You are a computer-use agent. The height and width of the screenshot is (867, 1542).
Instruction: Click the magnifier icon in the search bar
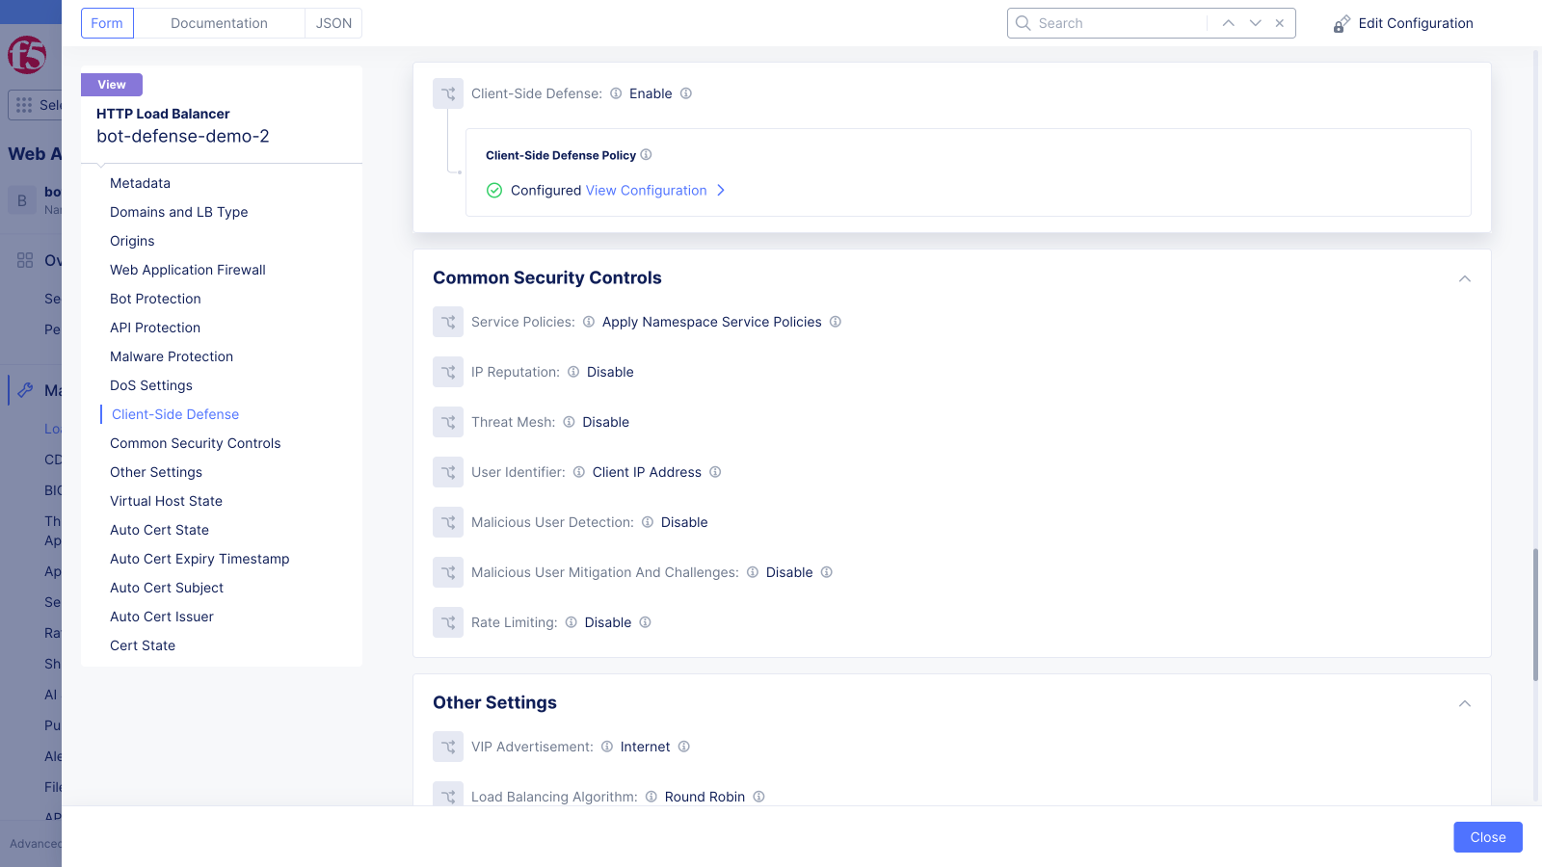click(1024, 22)
